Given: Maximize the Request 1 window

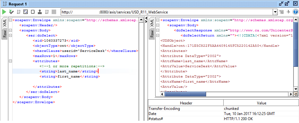Looking at the screenshot, I should [x=287, y=4].
